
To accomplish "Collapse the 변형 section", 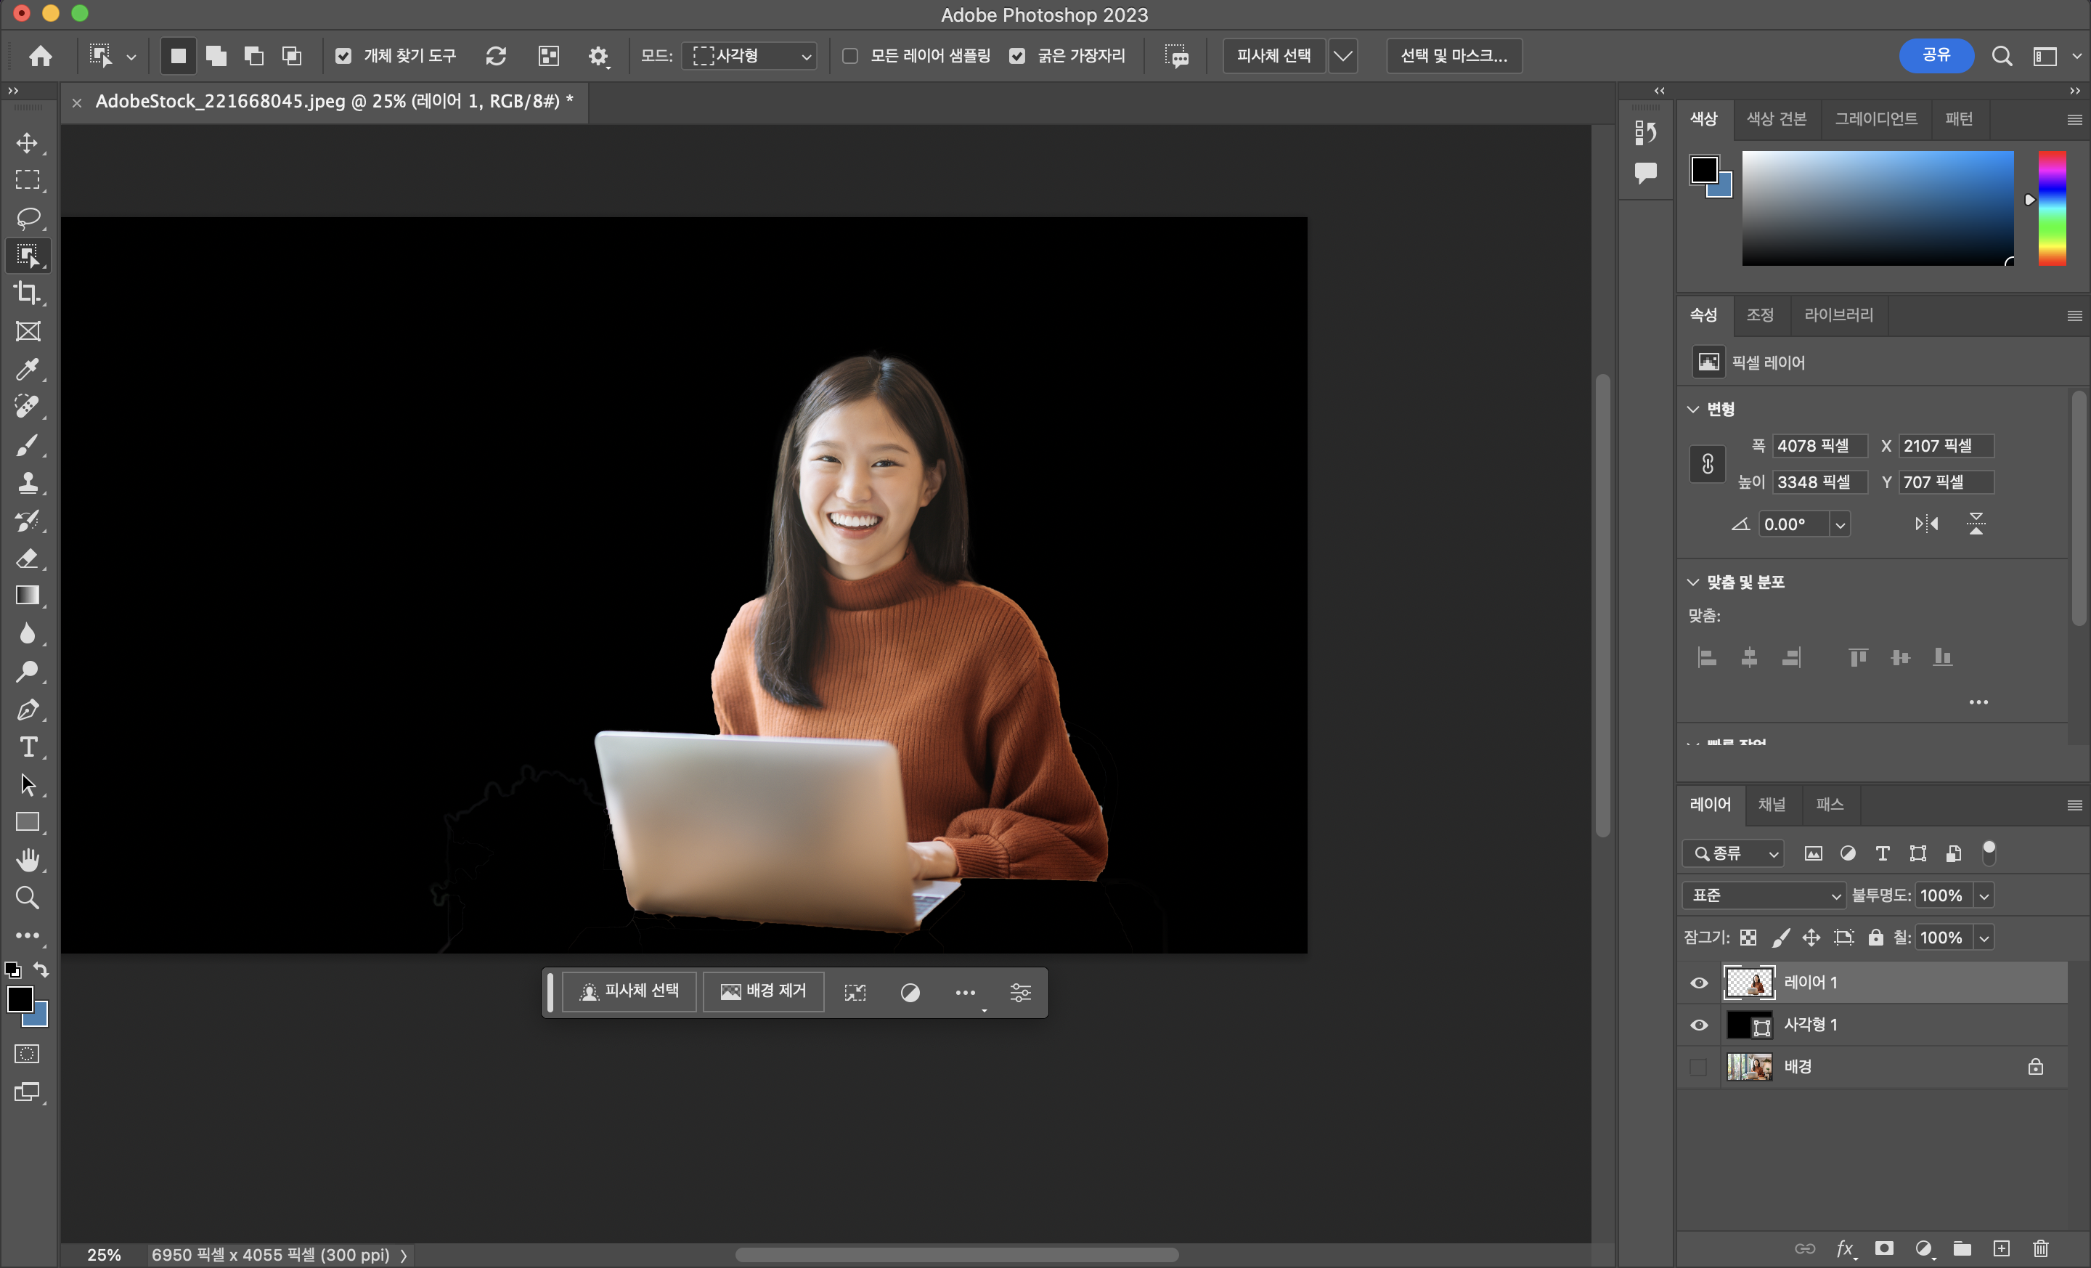I will point(1693,409).
